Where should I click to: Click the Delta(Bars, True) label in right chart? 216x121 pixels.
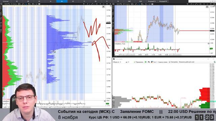[x=120, y=44]
